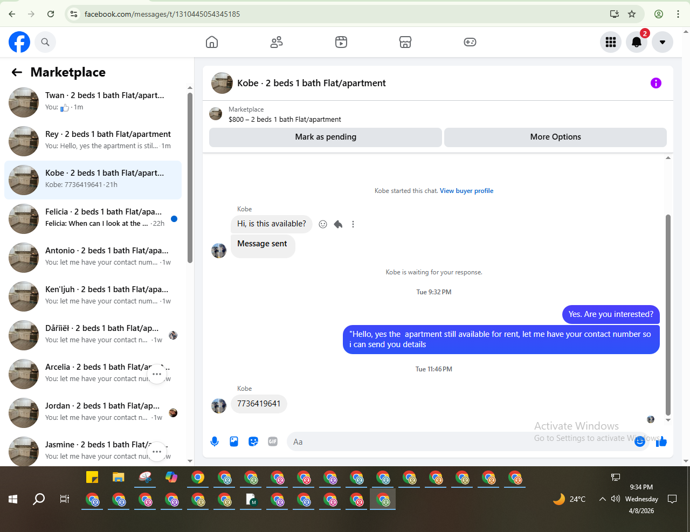
Task: Send a thumbs-up like
Action: click(x=661, y=441)
